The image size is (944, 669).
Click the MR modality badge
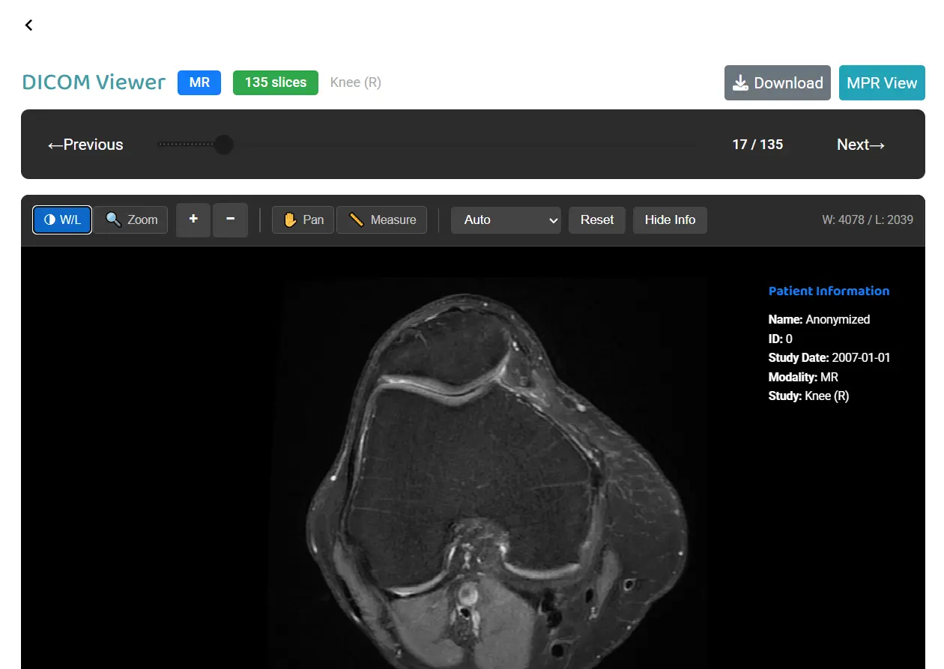[199, 82]
